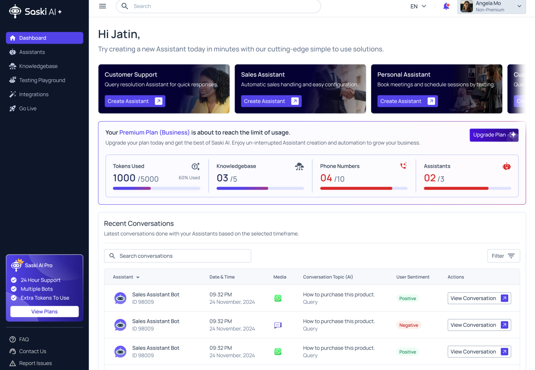Click the WhatsApp media icon in first conversation row
The image size is (535, 370).
(278, 298)
